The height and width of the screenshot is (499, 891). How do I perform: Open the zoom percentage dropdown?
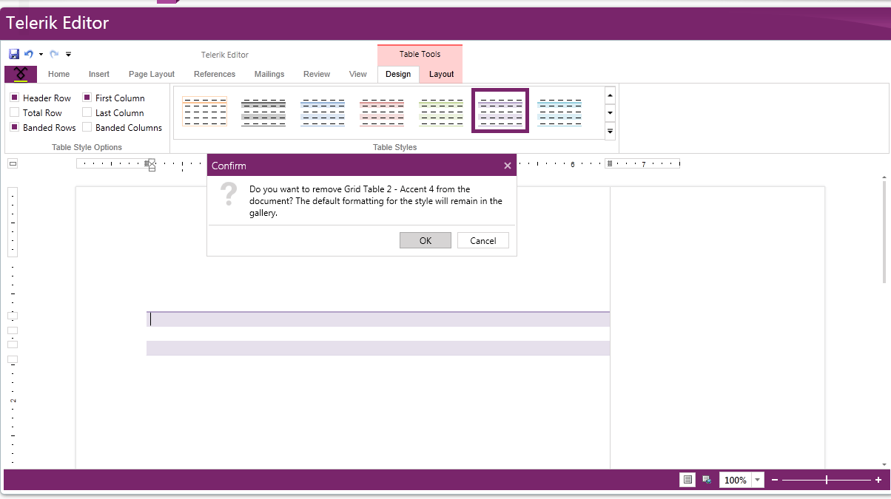(x=756, y=479)
